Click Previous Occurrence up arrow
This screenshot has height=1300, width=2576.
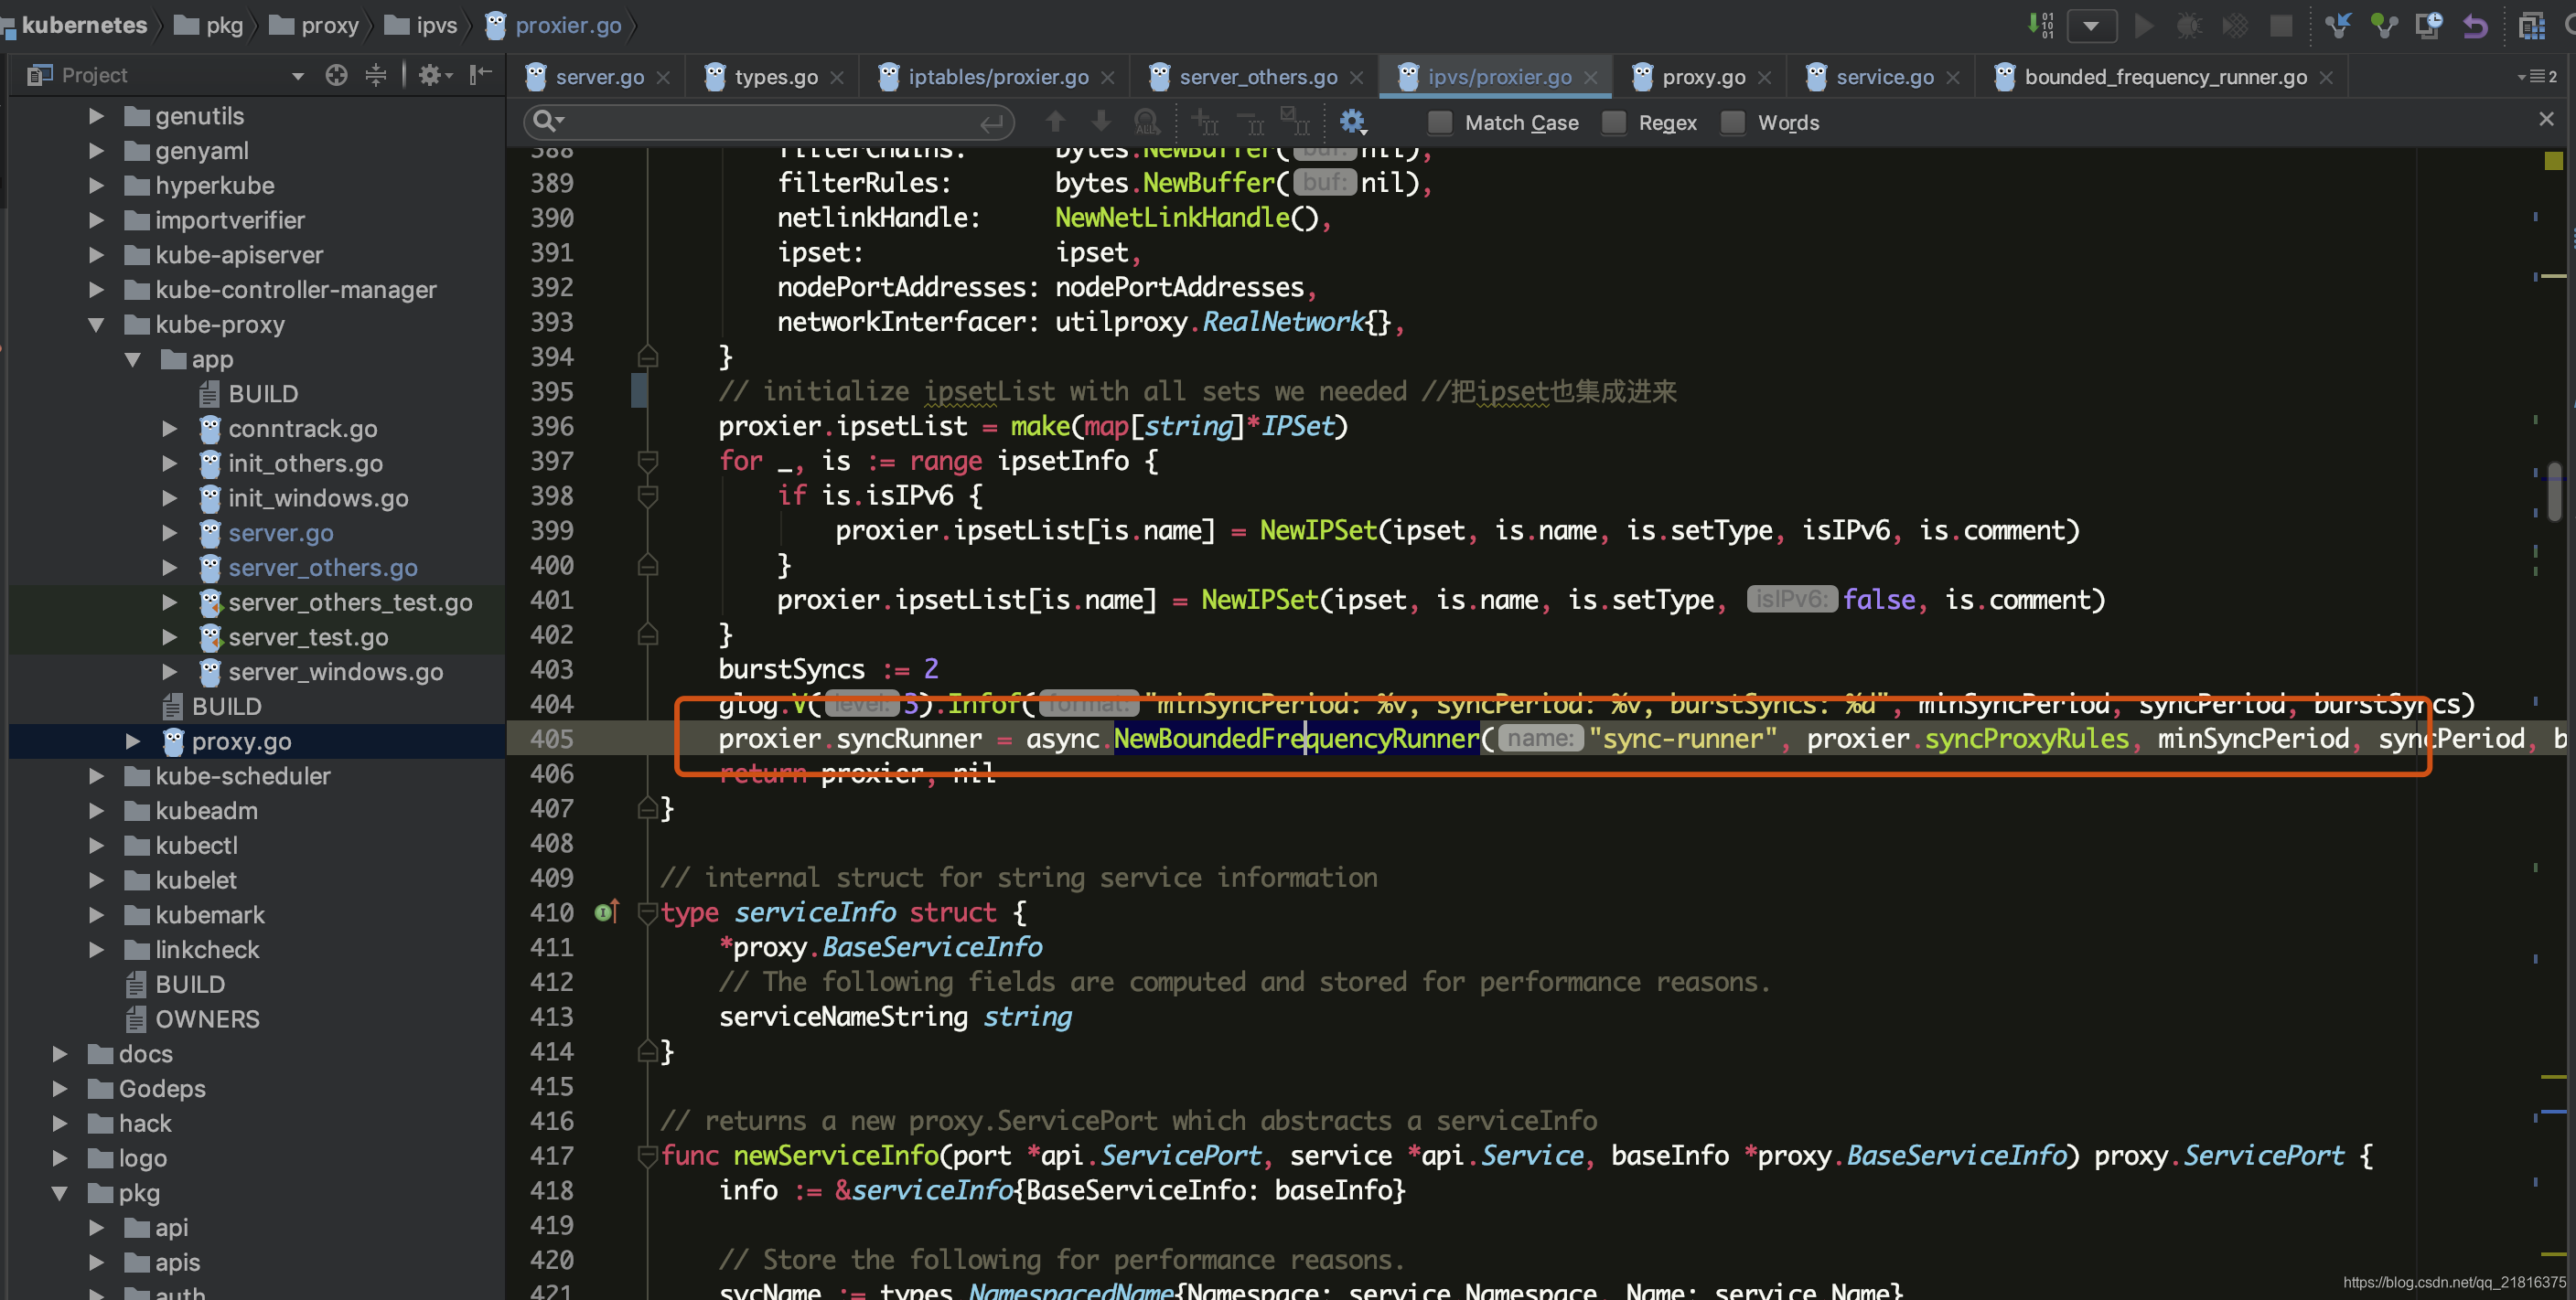[x=1055, y=121]
